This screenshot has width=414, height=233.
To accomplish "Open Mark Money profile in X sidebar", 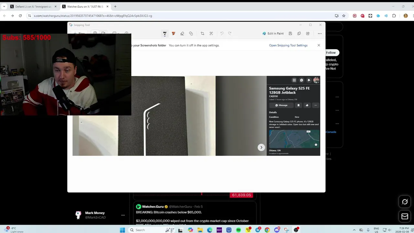I will point(95,215).
